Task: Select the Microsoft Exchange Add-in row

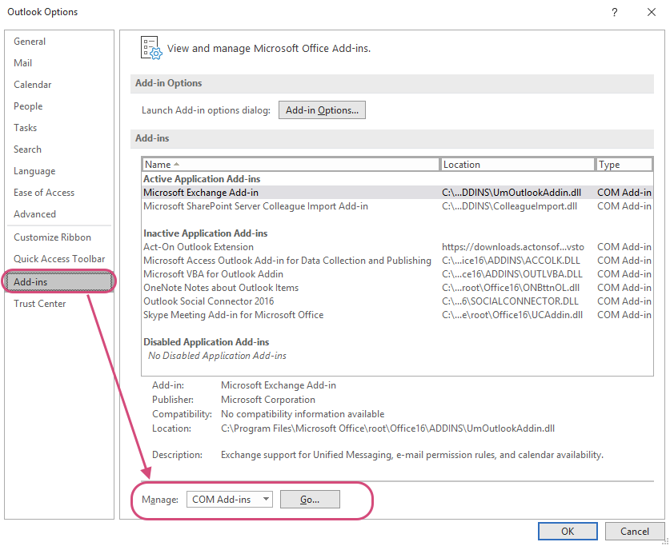Action: [x=397, y=193]
